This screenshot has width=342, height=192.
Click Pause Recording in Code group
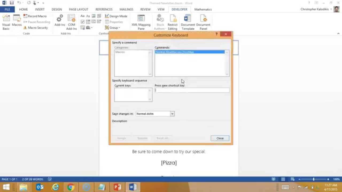coord(37,22)
